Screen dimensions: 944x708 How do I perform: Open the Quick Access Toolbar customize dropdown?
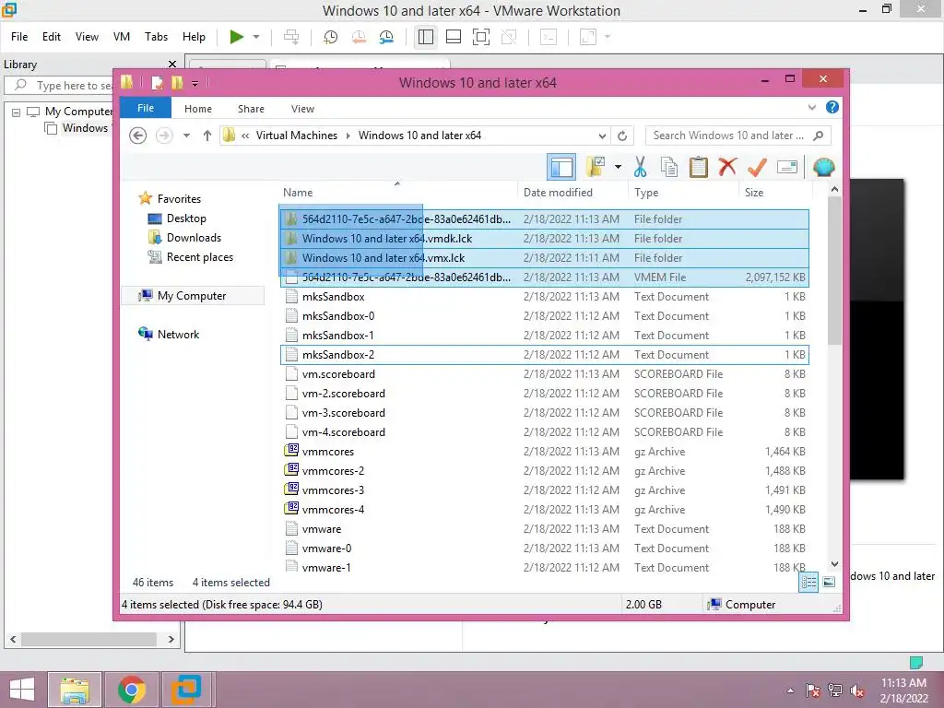coord(195,84)
